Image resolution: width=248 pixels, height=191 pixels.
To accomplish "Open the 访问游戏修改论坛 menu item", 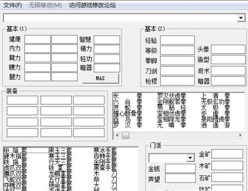I will tap(92, 5).
